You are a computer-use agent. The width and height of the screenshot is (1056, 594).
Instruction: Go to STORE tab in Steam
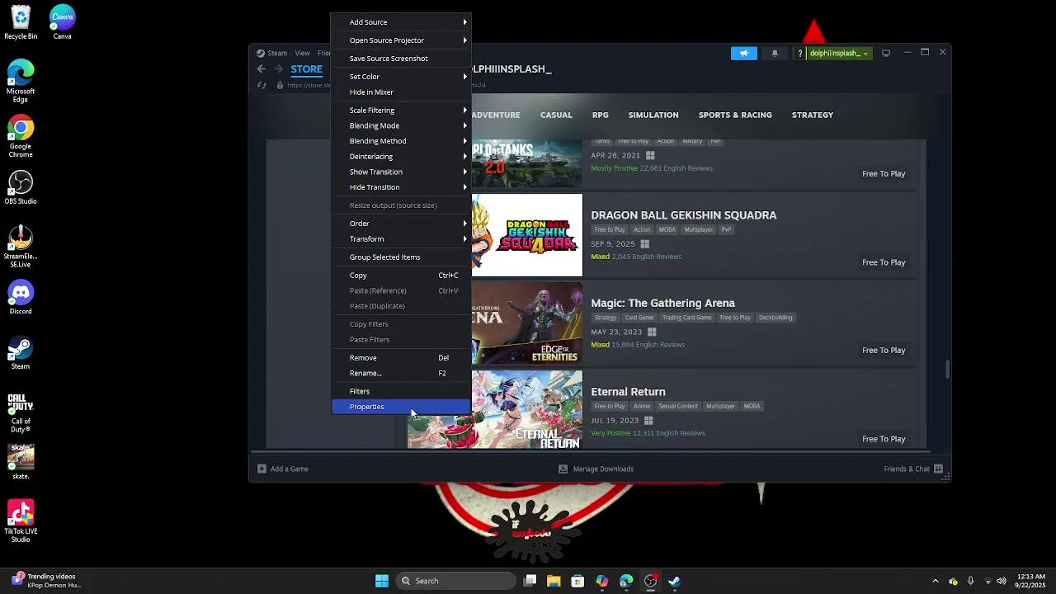306,69
